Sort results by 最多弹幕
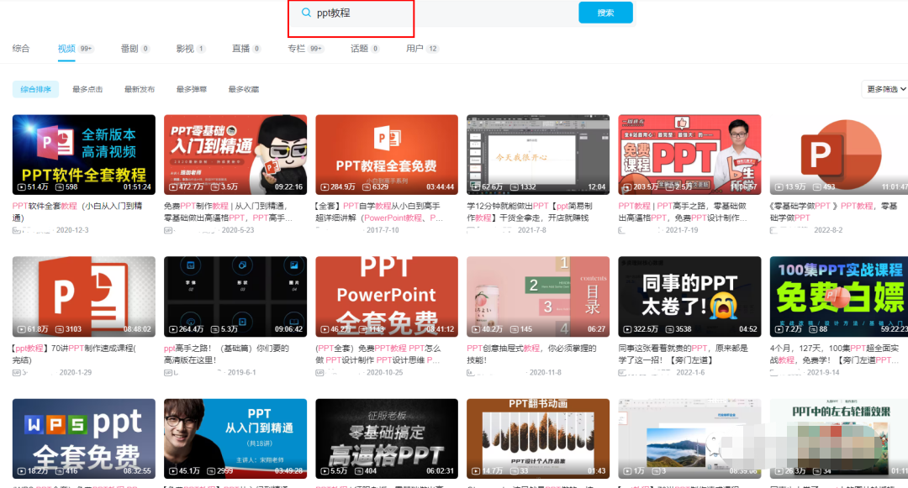Screen dimensions: 908x488 tap(192, 89)
